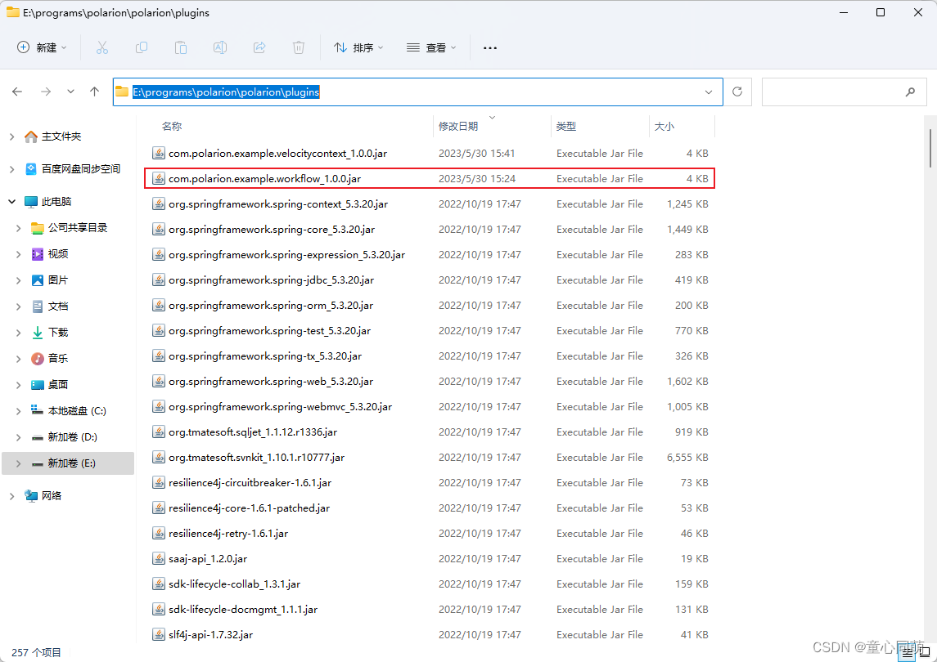Viewport: 937px width, 662px height.
Task: Expand the 本地磁盘 (C:) node
Action: pyautogui.click(x=19, y=411)
